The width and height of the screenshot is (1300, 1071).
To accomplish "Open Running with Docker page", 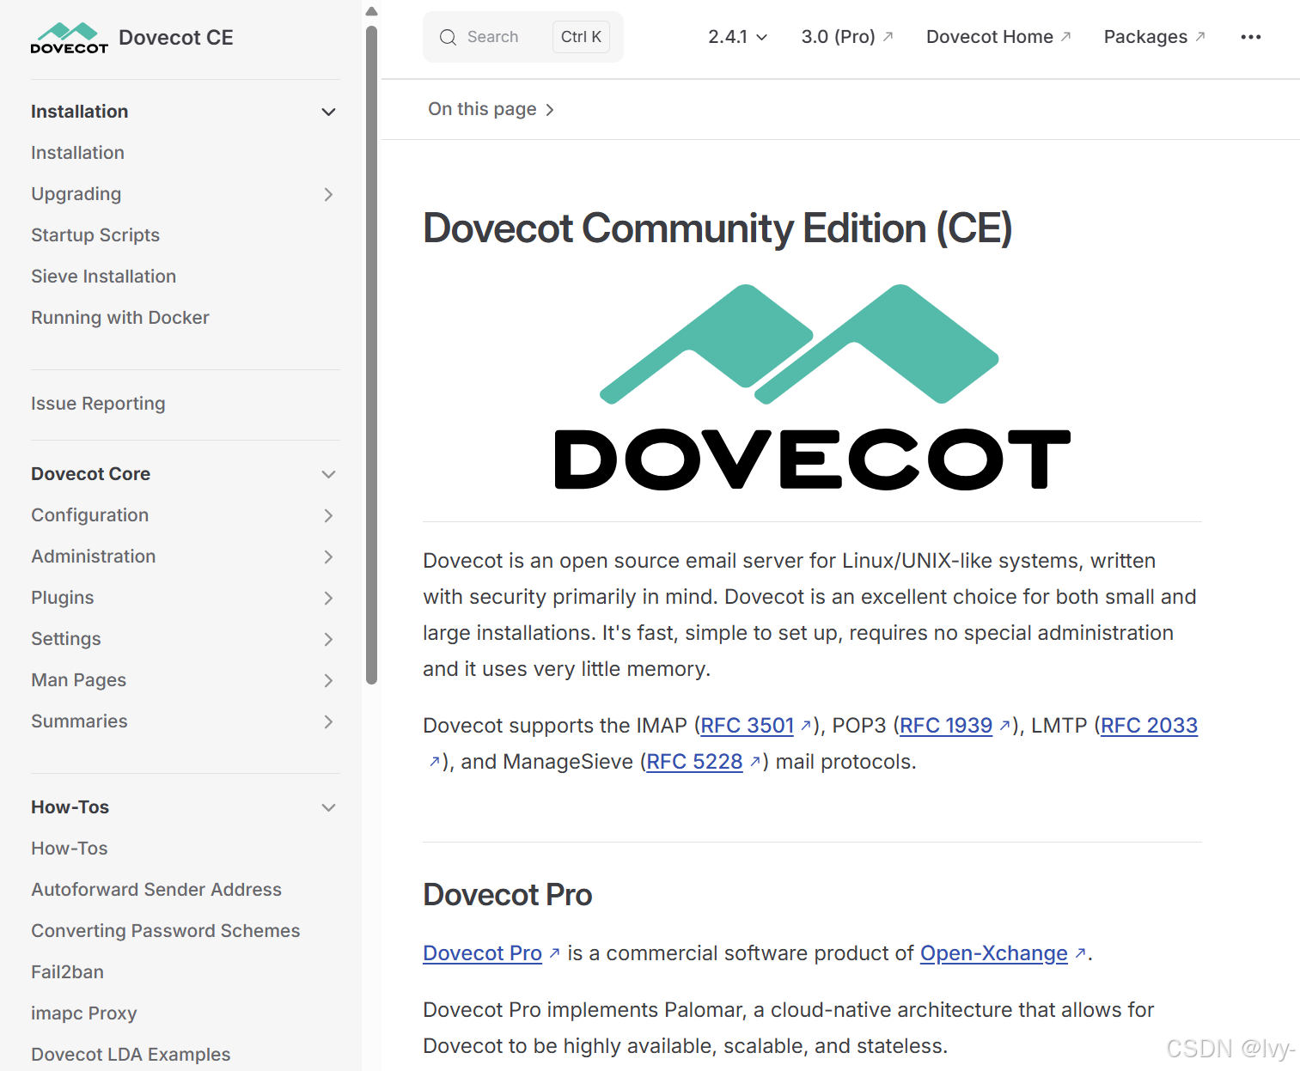I will click(x=120, y=318).
